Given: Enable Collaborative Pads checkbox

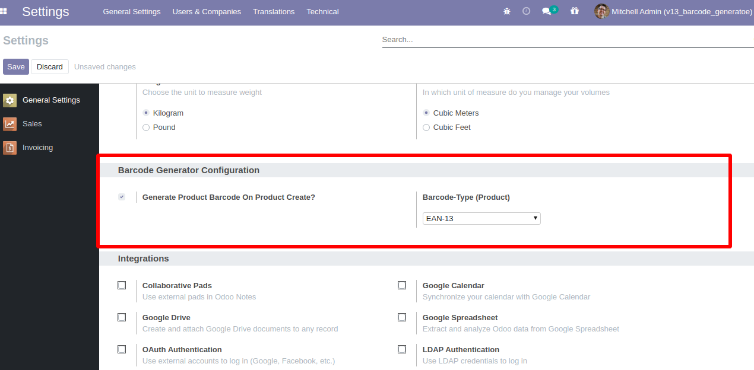Looking at the screenshot, I should (x=122, y=285).
